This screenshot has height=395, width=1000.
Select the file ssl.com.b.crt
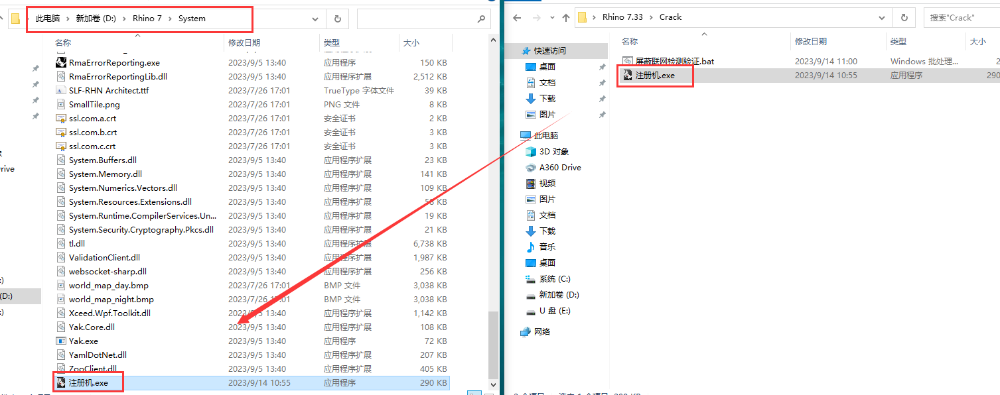93,133
